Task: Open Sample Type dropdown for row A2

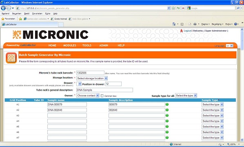Action: 213,110
